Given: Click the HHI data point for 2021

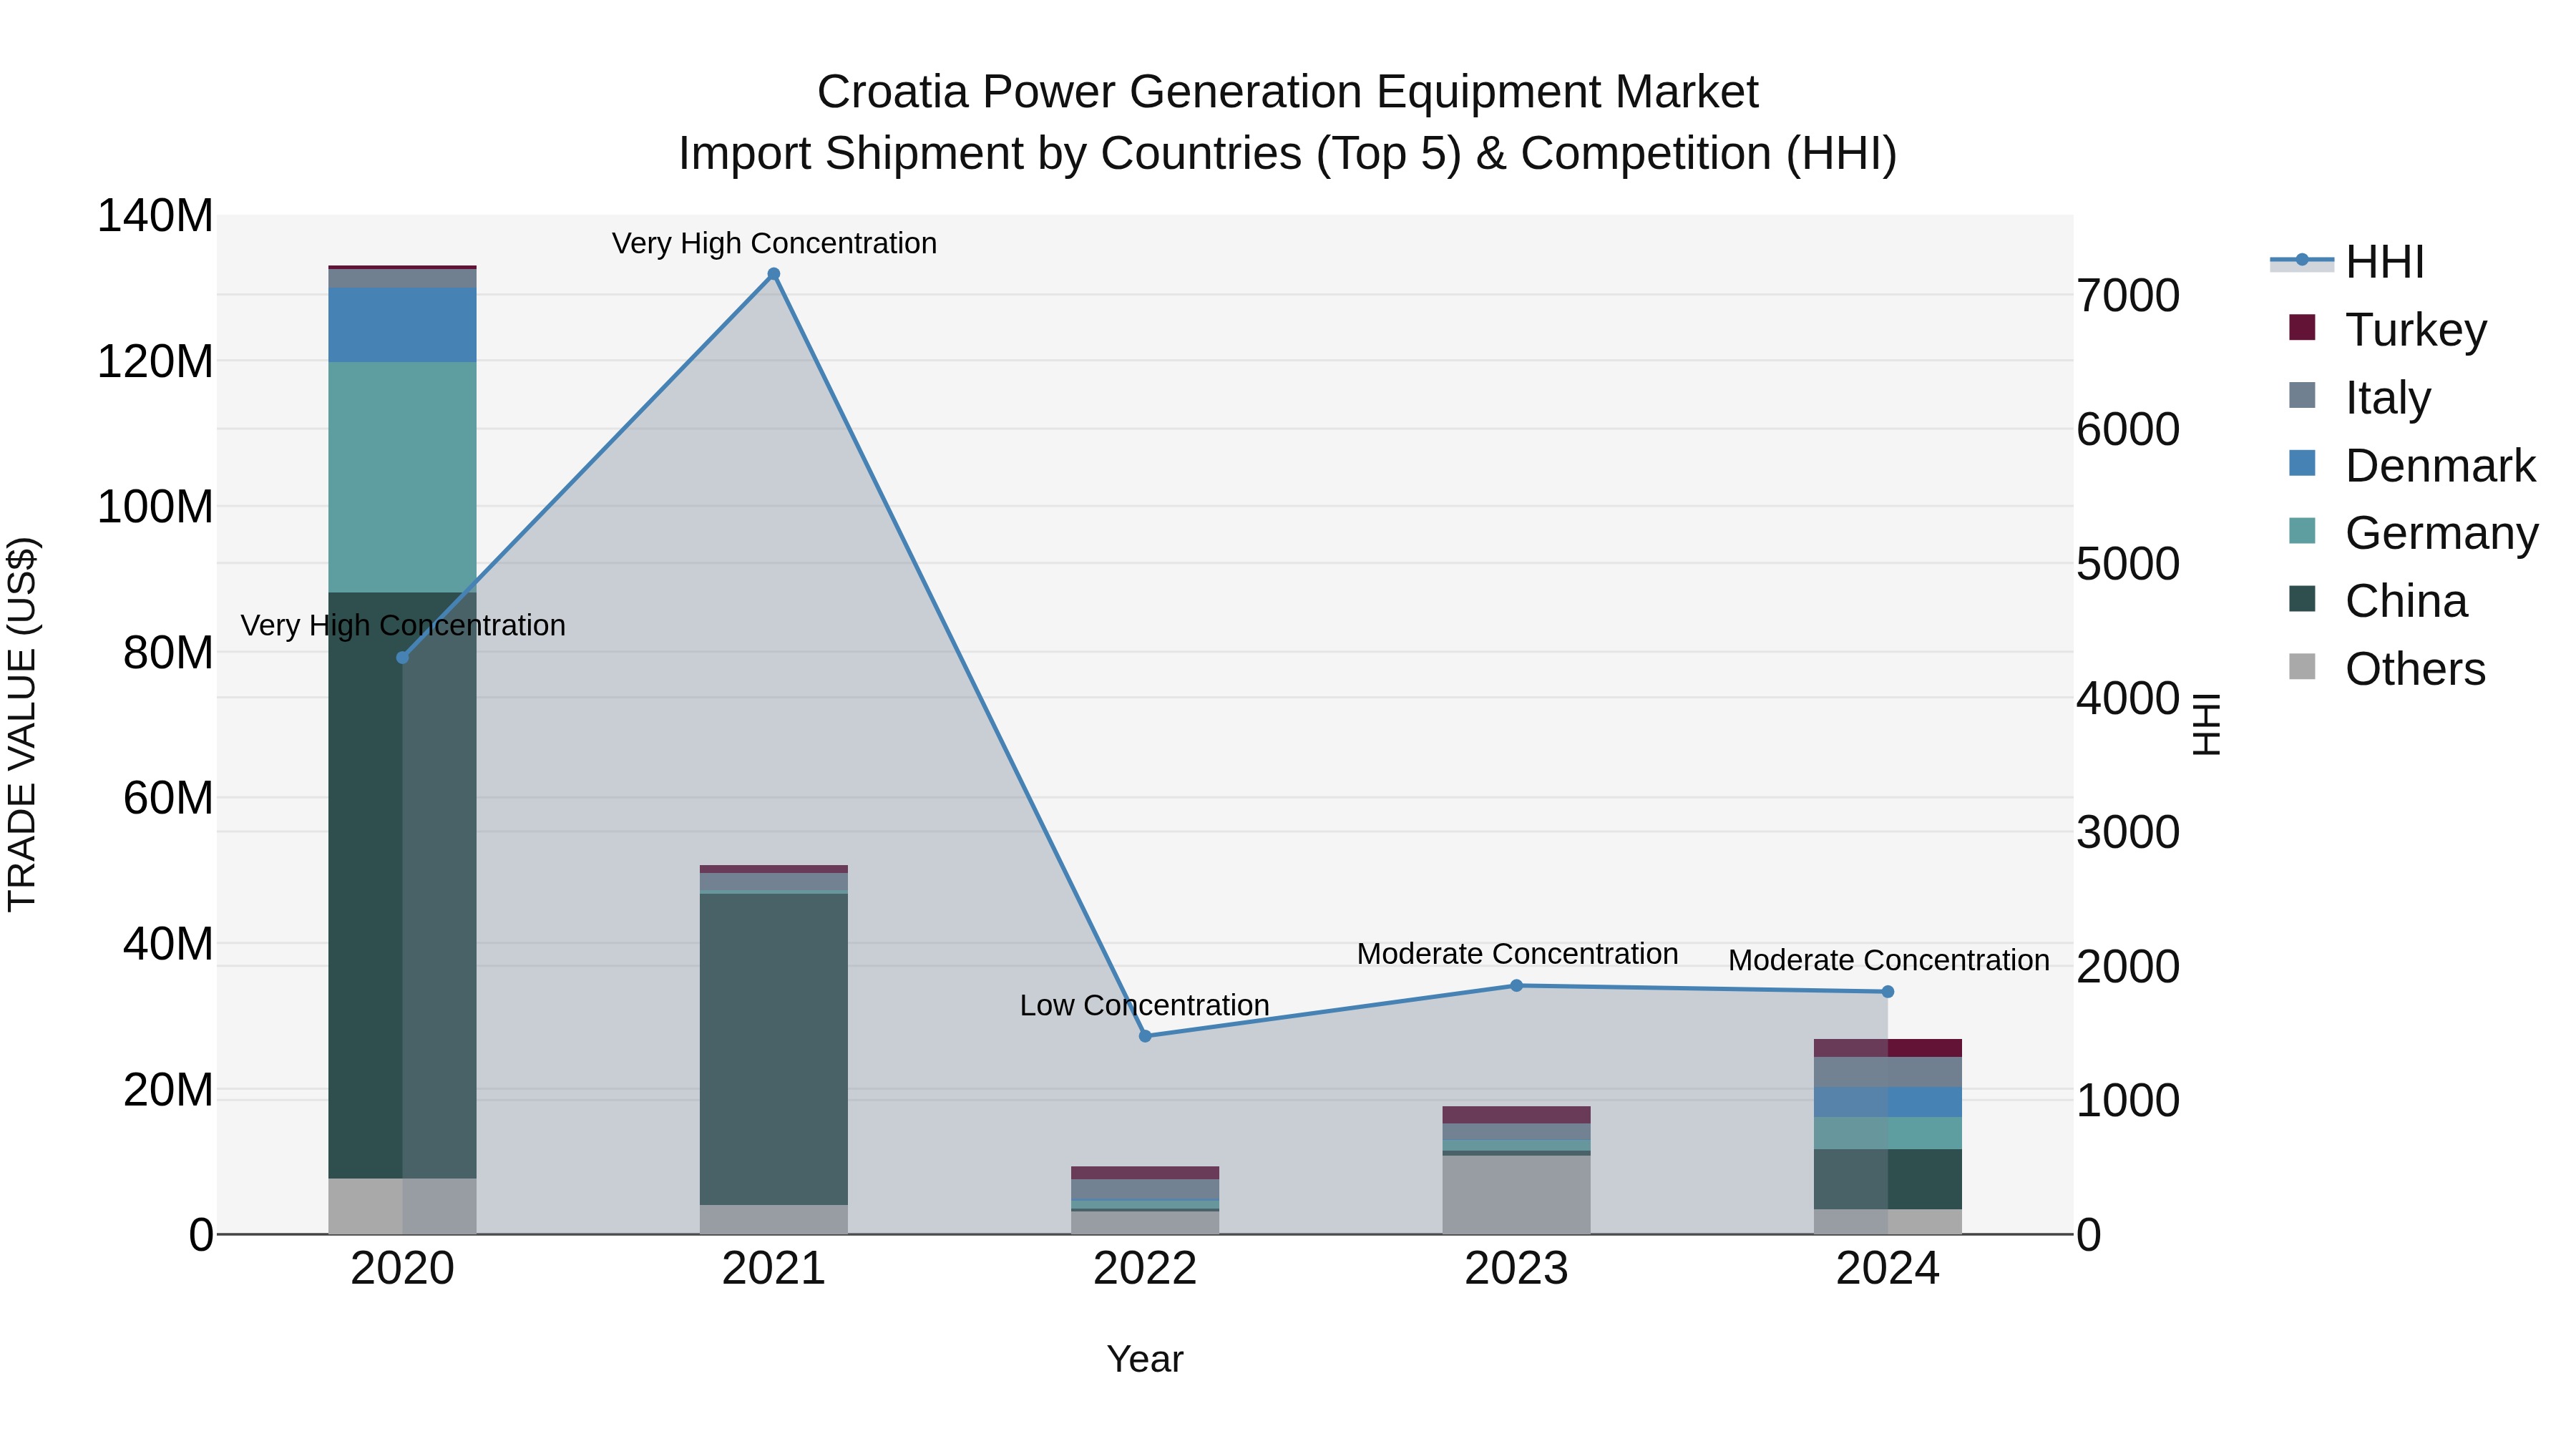Looking at the screenshot, I should [x=774, y=274].
